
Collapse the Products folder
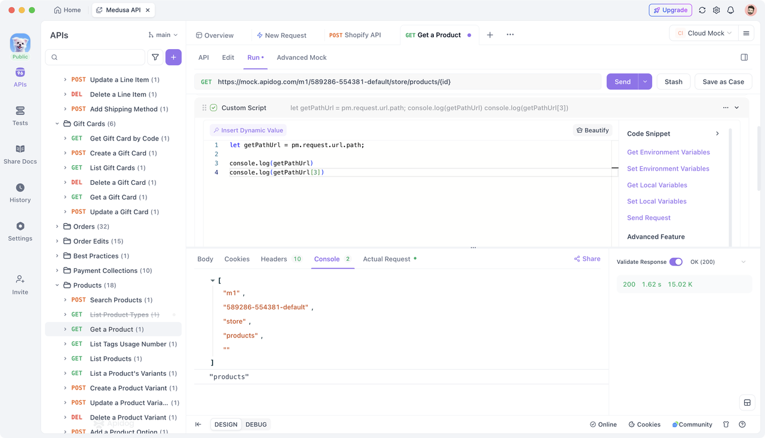click(x=57, y=285)
